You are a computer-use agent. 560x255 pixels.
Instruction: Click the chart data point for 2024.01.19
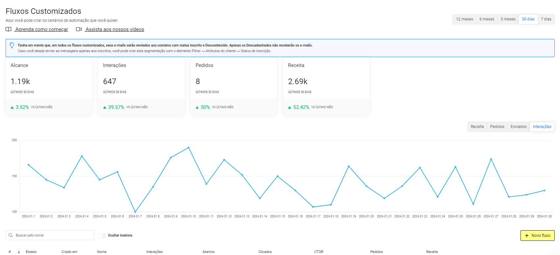(349, 166)
